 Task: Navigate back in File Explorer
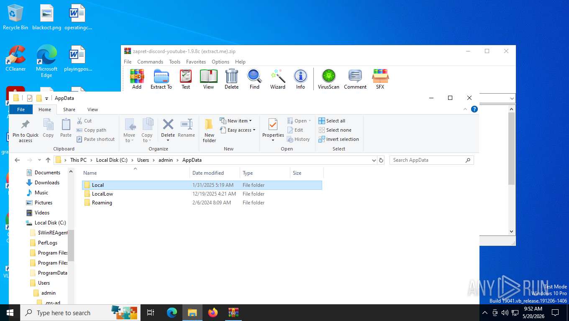point(17,160)
